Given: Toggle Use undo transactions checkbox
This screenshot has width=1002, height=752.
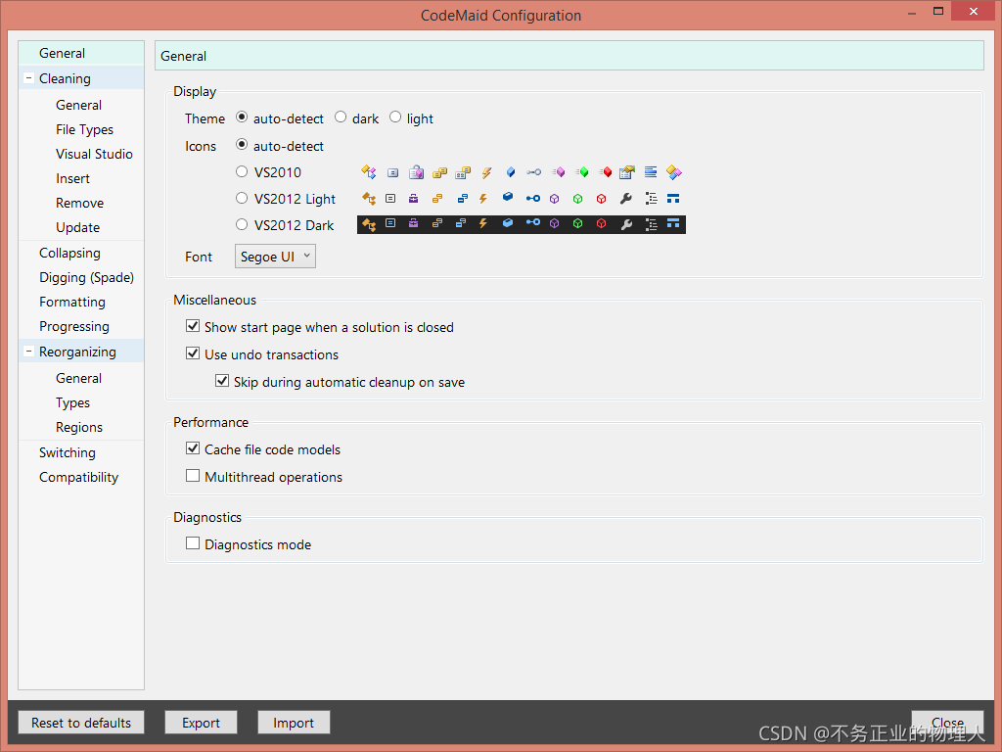Looking at the screenshot, I should 193,353.
